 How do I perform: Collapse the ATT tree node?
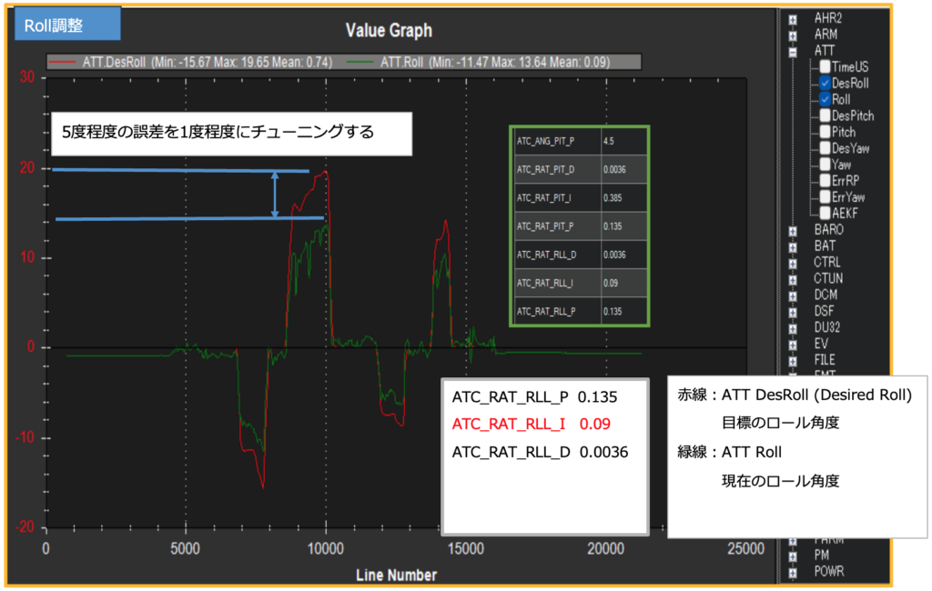(x=793, y=52)
